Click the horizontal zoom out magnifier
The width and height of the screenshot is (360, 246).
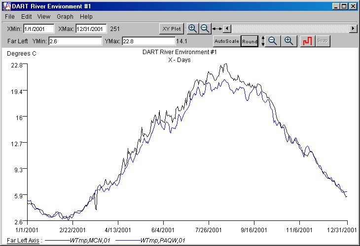click(x=205, y=29)
